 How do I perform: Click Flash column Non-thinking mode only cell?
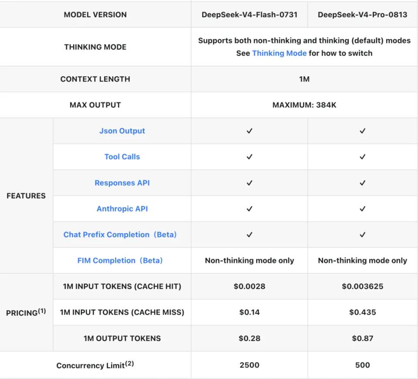pyautogui.click(x=249, y=260)
